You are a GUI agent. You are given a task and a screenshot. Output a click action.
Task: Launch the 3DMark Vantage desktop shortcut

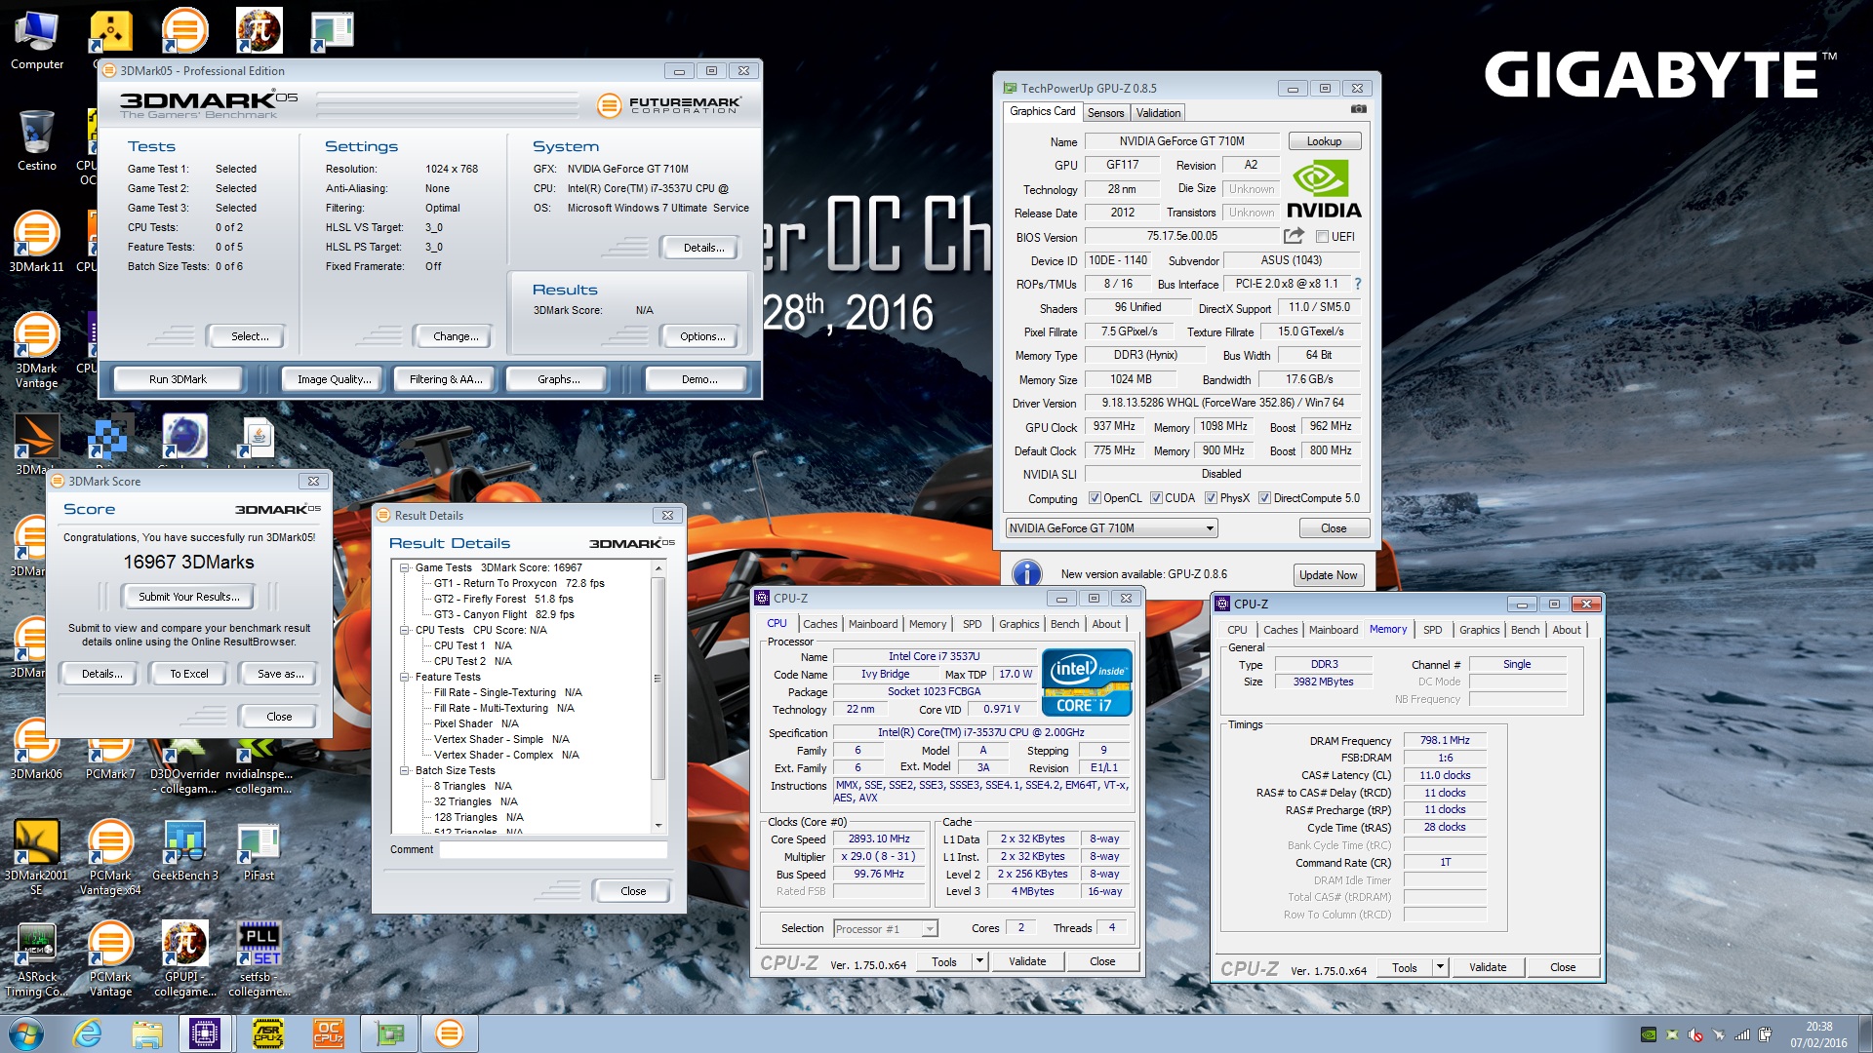coord(37,350)
